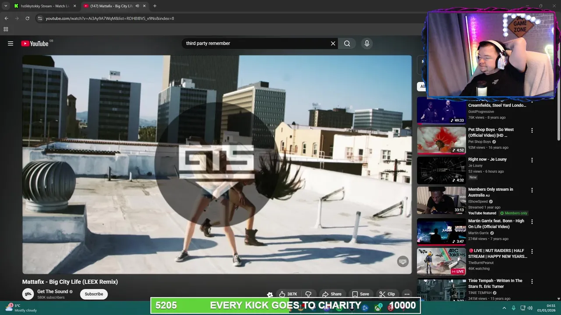Start voice search with the microphone icon
Viewport: 561px width, 315px height.
click(x=367, y=43)
